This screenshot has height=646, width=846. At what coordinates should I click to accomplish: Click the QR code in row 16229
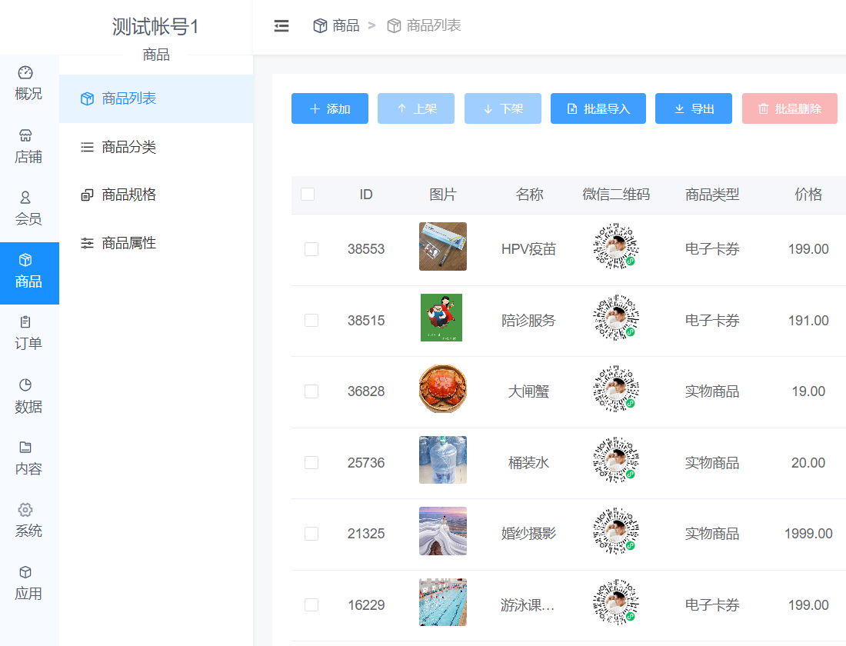pyautogui.click(x=615, y=602)
